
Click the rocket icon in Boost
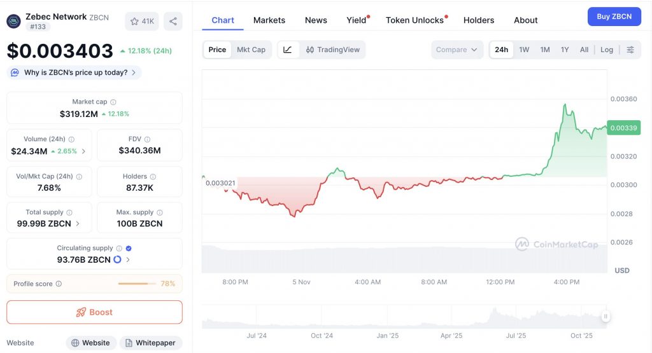(81, 312)
